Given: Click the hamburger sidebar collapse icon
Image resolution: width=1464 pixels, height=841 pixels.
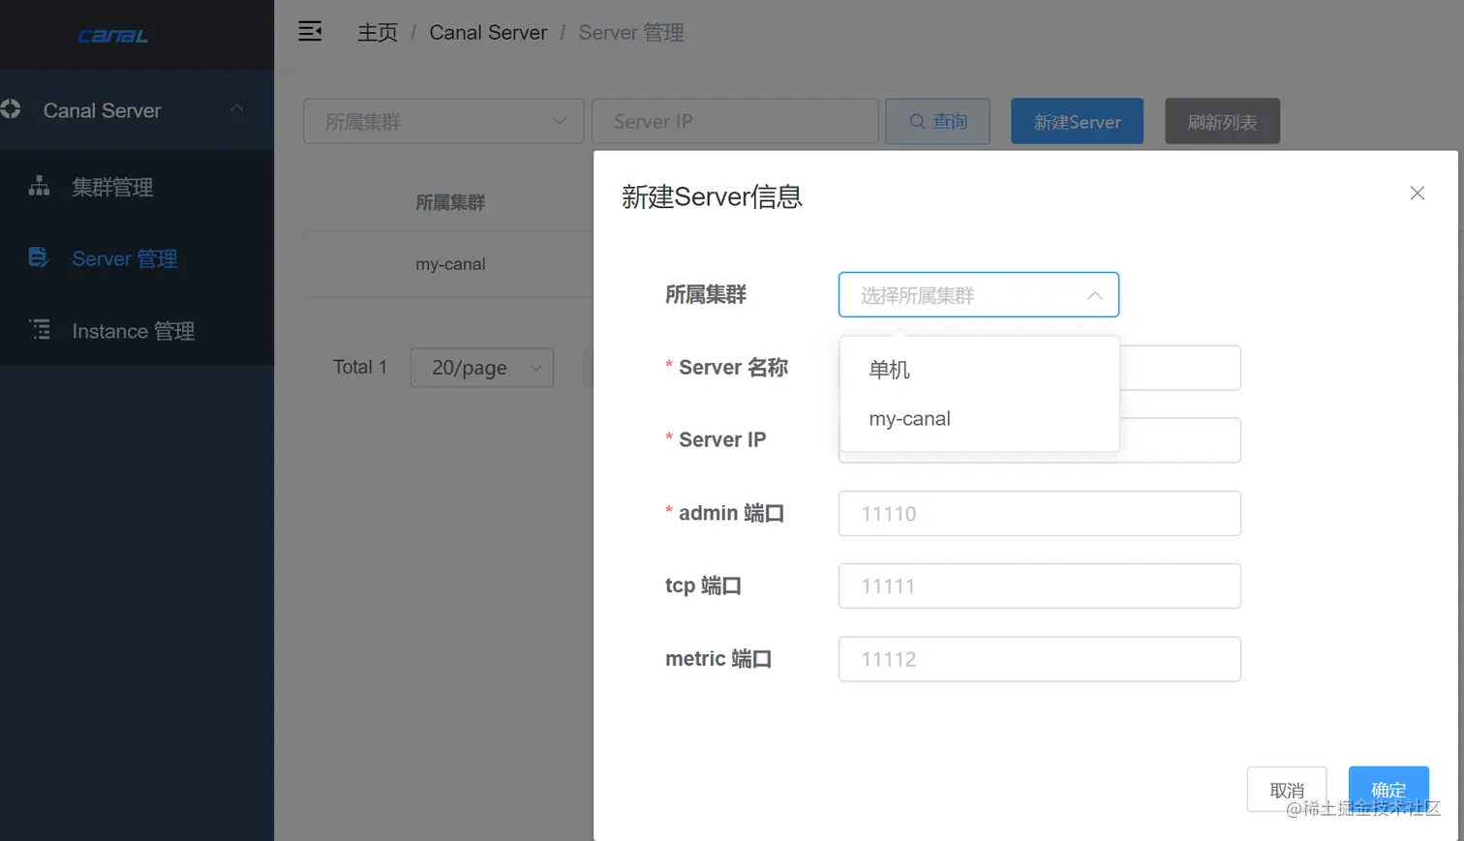Looking at the screenshot, I should pyautogui.click(x=310, y=32).
